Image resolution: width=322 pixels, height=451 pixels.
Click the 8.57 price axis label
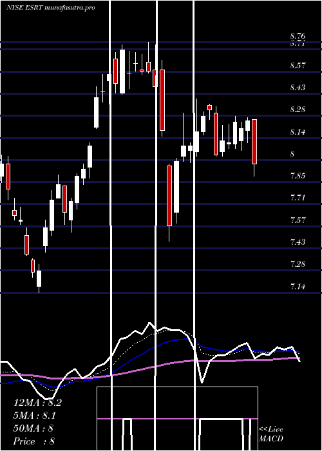click(x=298, y=65)
